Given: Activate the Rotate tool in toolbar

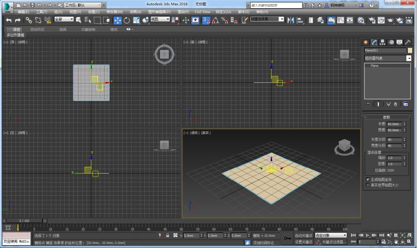Looking at the screenshot, I should pyautogui.click(x=127, y=20).
